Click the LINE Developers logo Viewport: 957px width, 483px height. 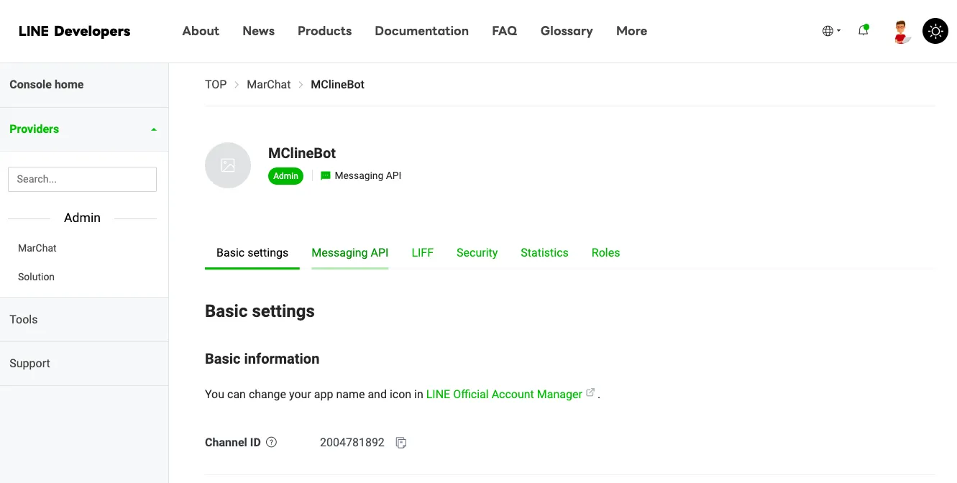75,31
